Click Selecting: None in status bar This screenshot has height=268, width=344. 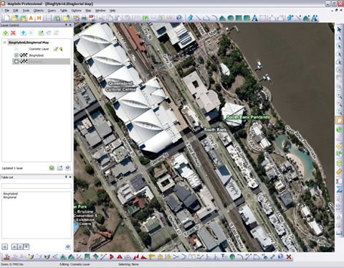[x=128, y=264]
